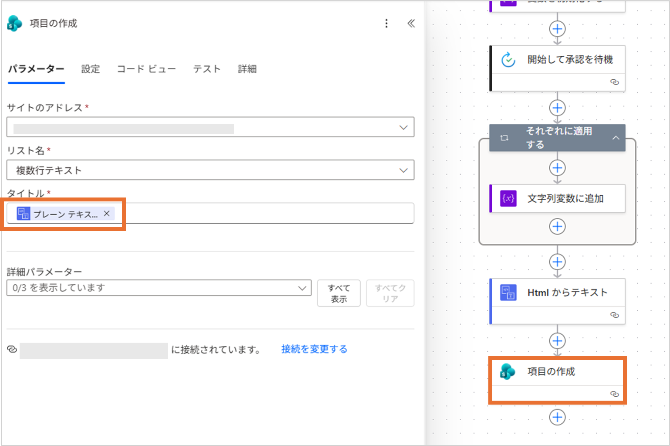Collapse the それぞれに適用する loop container
The image size is (670, 446).
(616, 138)
